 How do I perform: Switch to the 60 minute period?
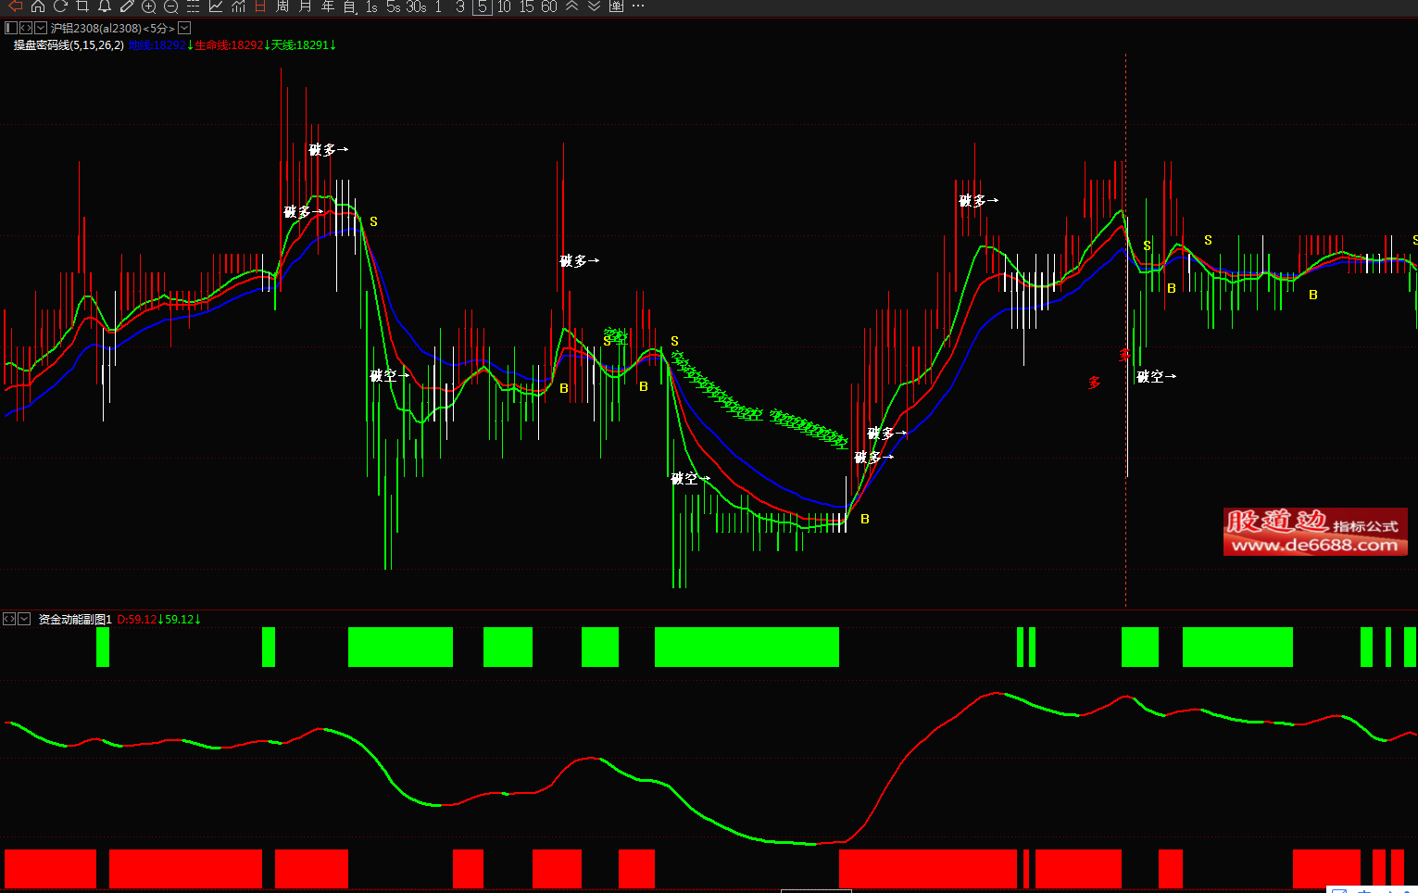point(549,6)
